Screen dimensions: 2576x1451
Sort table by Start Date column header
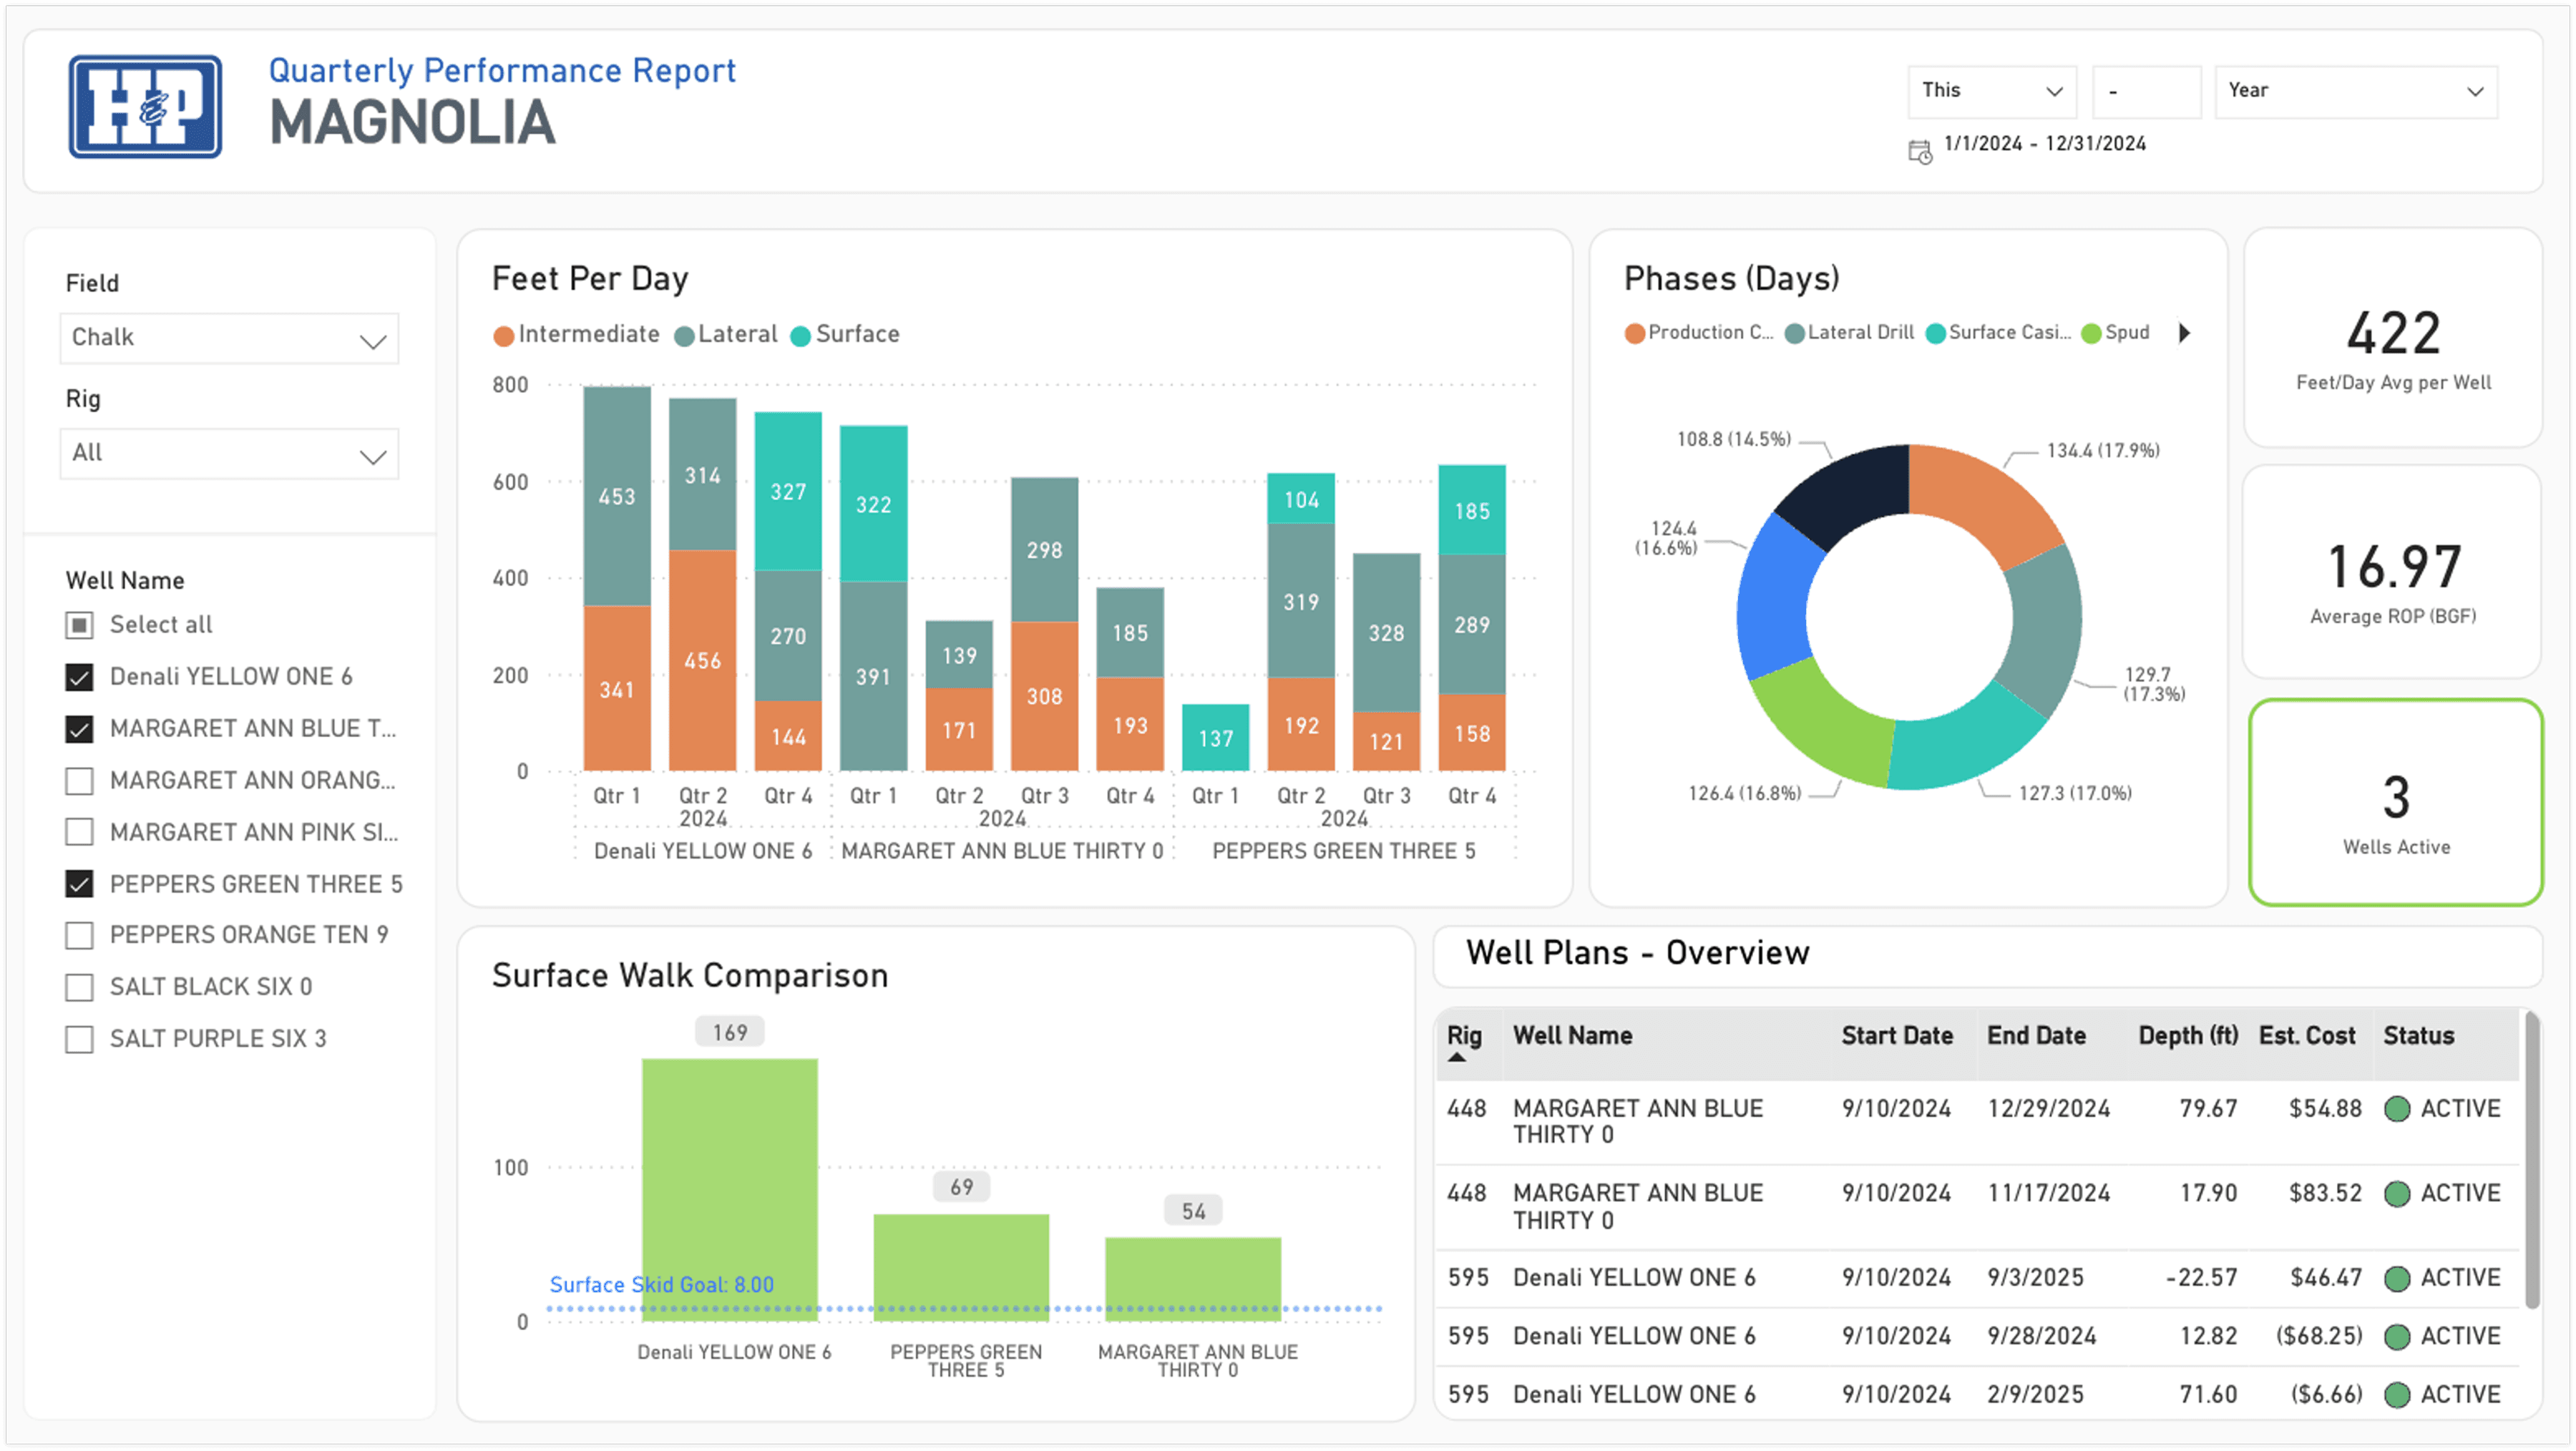click(1896, 1036)
